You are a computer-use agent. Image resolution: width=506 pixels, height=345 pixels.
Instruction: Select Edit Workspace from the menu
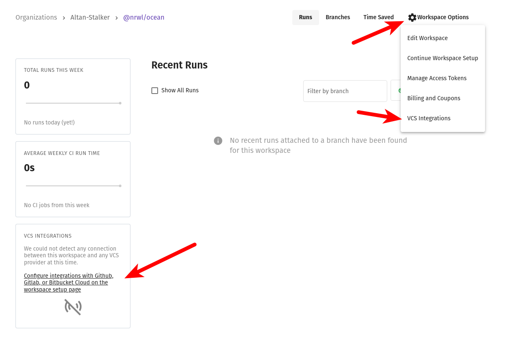[427, 38]
